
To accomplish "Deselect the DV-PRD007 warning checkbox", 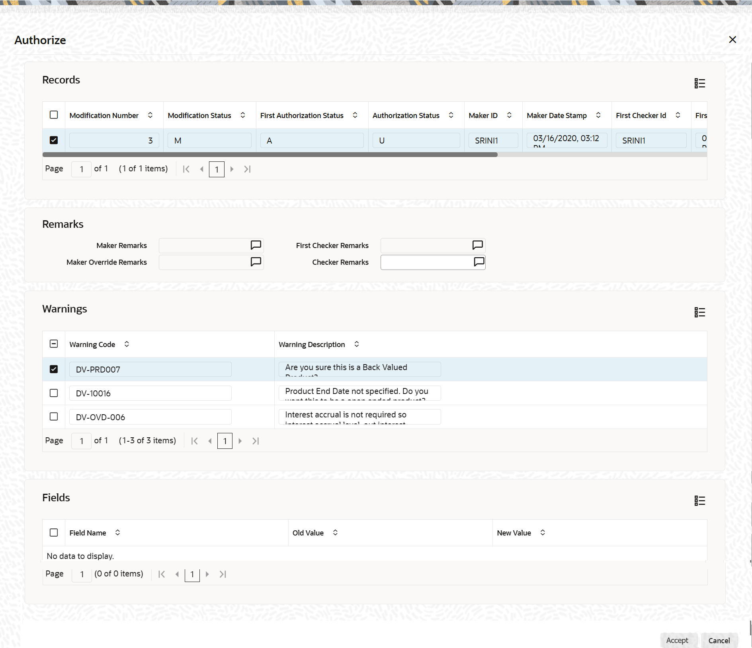I will [x=54, y=369].
